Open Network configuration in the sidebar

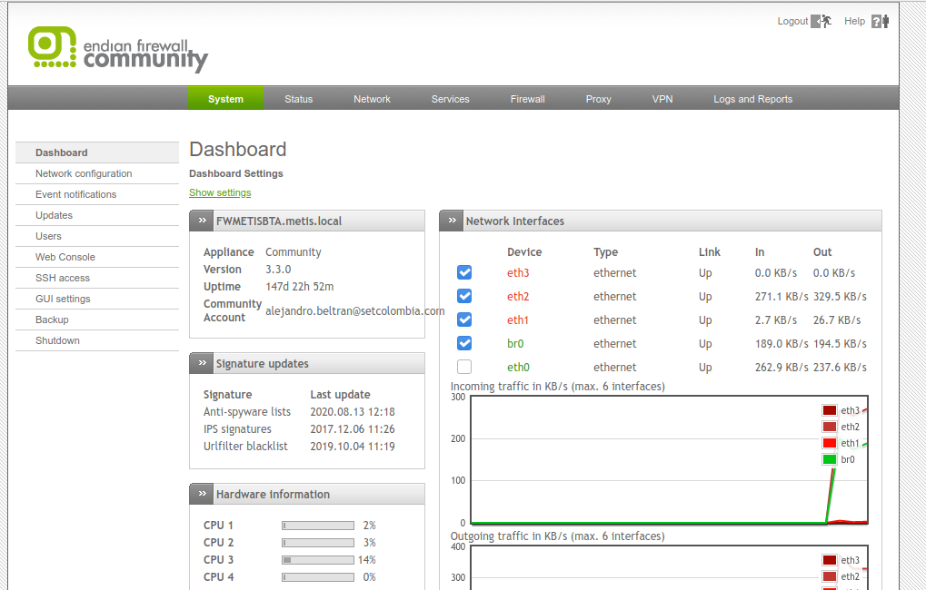coord(84,173)
